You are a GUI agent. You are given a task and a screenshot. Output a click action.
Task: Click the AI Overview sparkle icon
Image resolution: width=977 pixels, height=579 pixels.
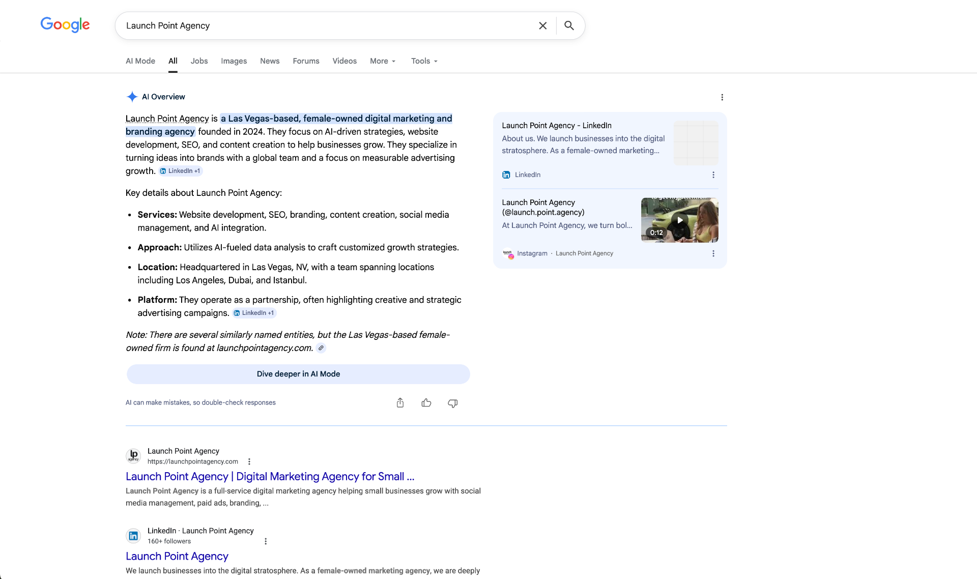[132, 97]
